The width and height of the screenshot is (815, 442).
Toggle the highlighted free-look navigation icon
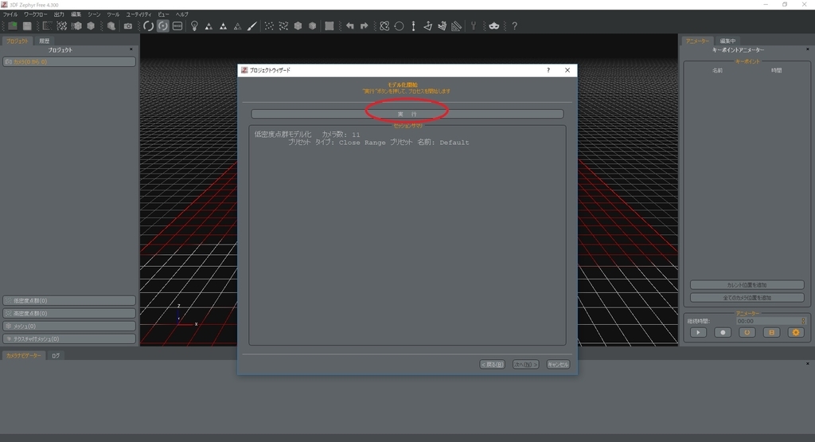pos(163,26)
